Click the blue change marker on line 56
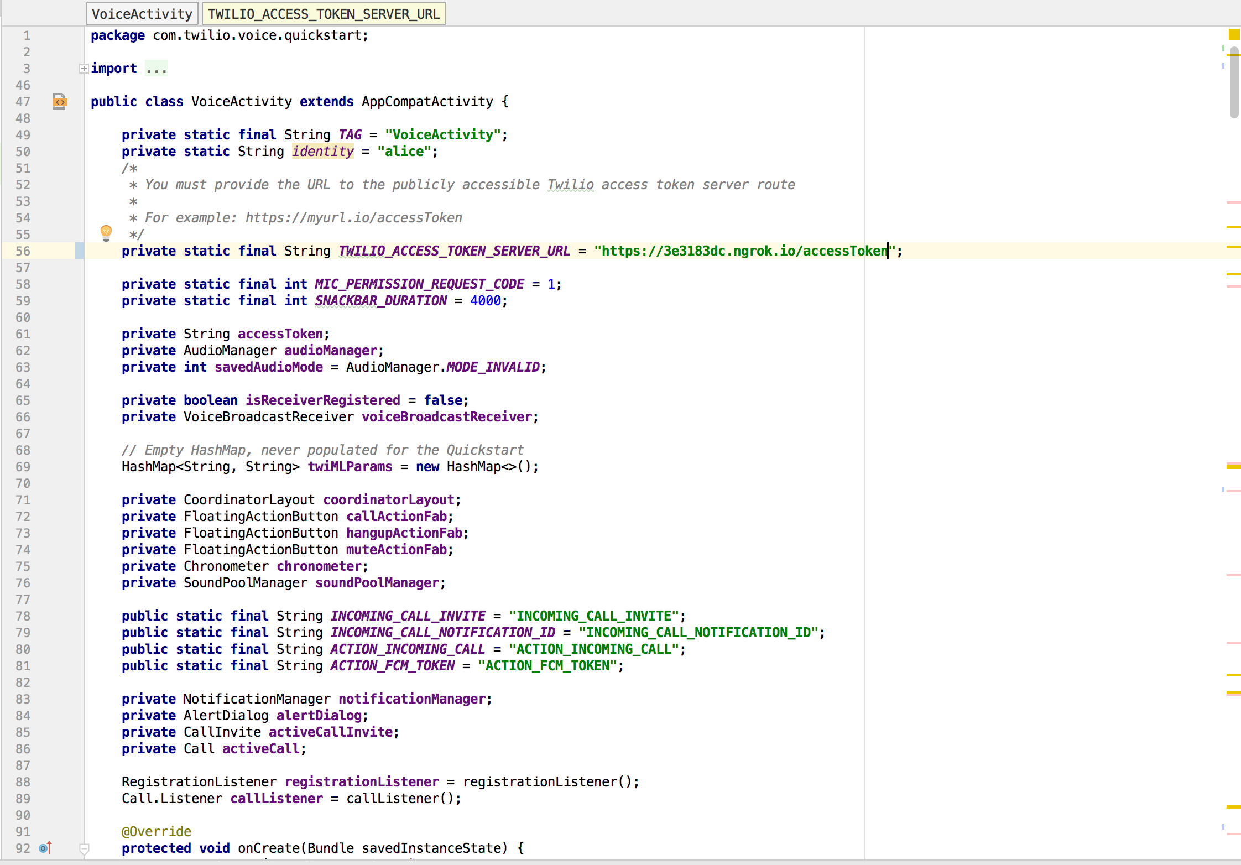 click(80, 251)
